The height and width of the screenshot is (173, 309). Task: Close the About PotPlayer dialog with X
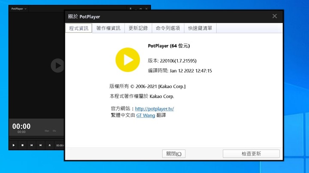(x=275, y=16)
